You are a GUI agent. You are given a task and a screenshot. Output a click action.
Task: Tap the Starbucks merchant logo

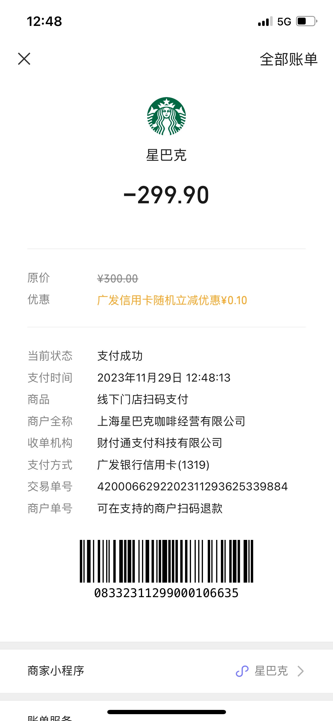pyautogui.click(x=166, y=116)
